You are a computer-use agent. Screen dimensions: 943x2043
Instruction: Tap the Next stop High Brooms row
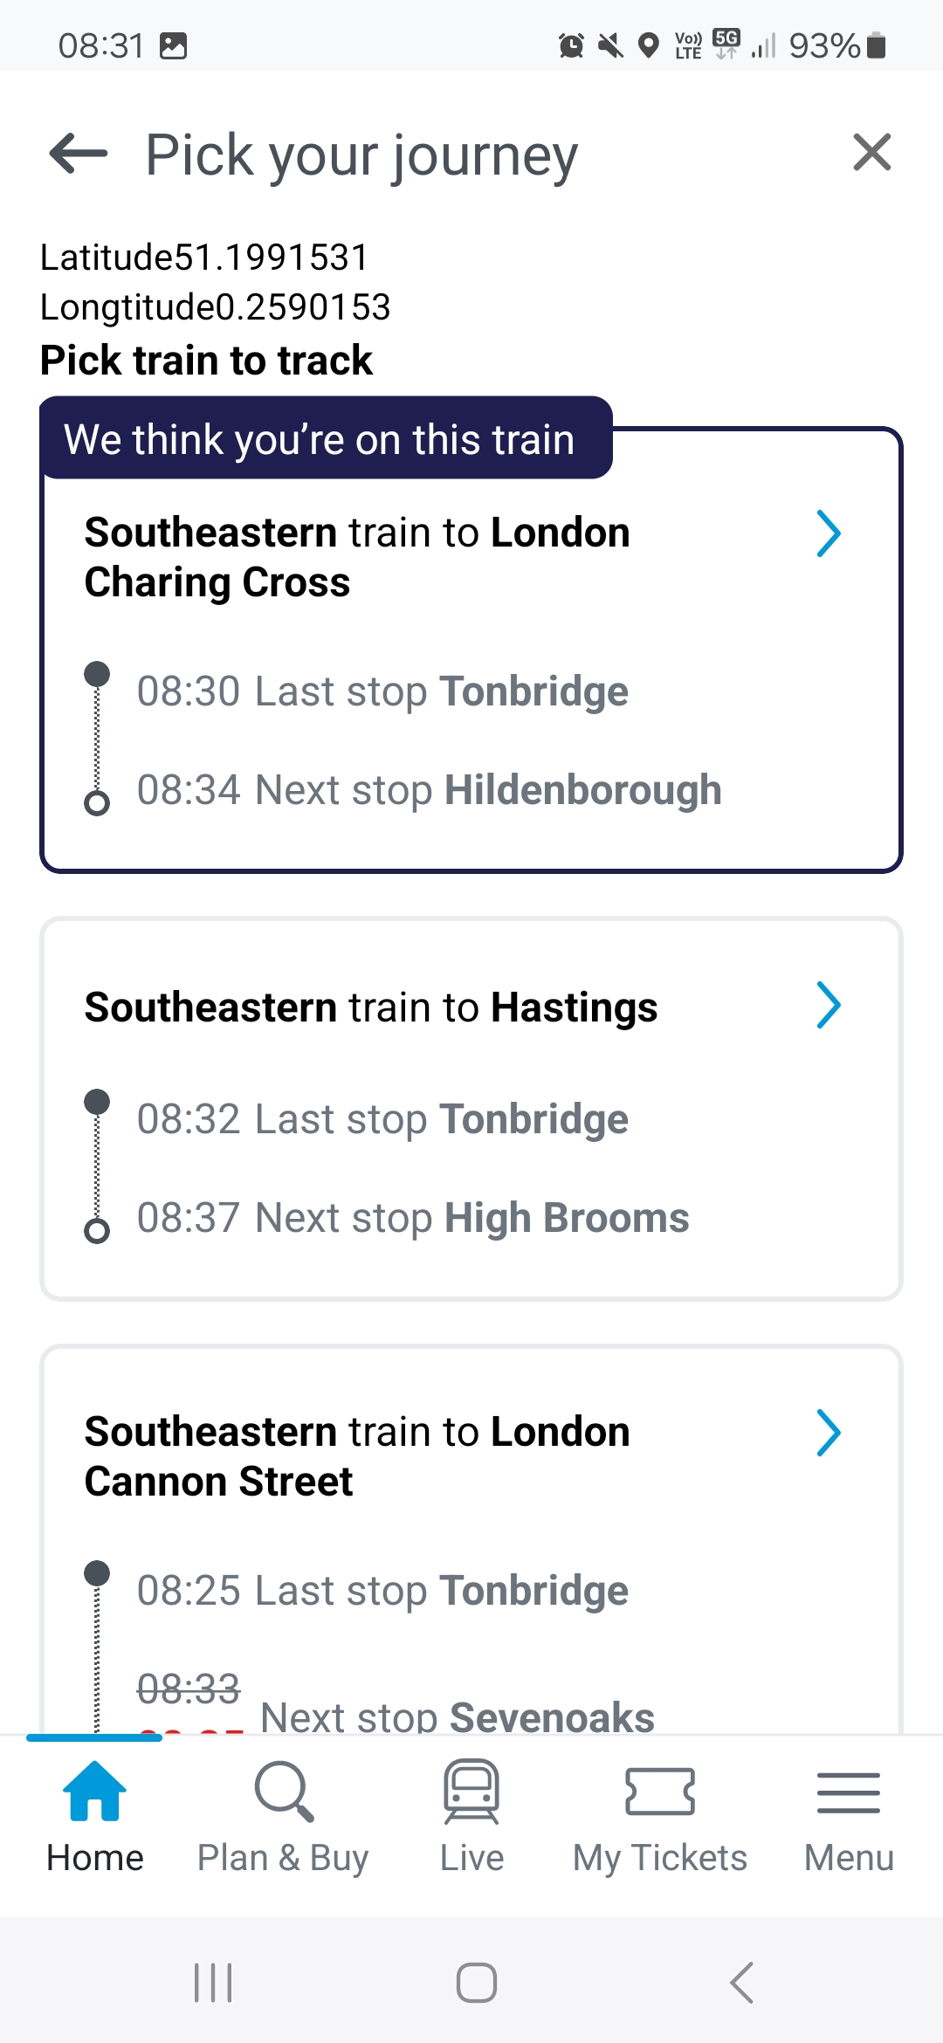tap(413, 1218)
